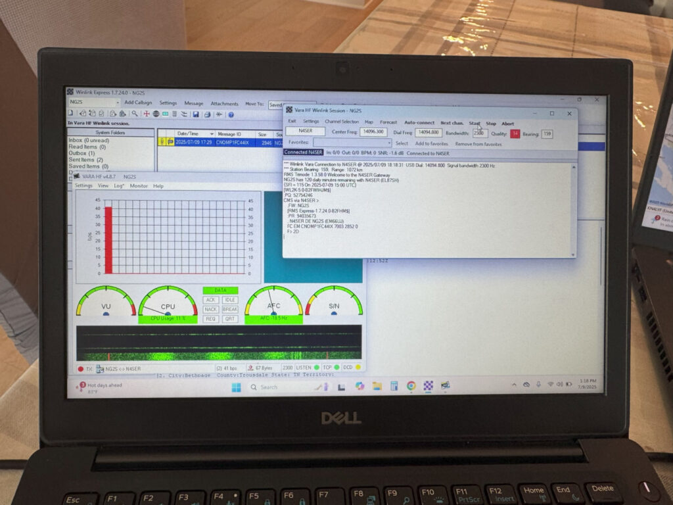Open the Map menu in Vara session
This screenshot has width=673, height=505.
pos(369,122)
